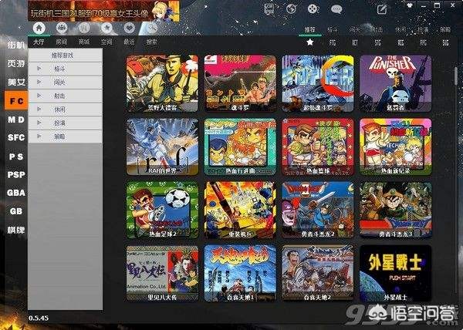463x330 pixels.
Task: Click the magnifier search icon in toolbar
Action: click(152, 29)
